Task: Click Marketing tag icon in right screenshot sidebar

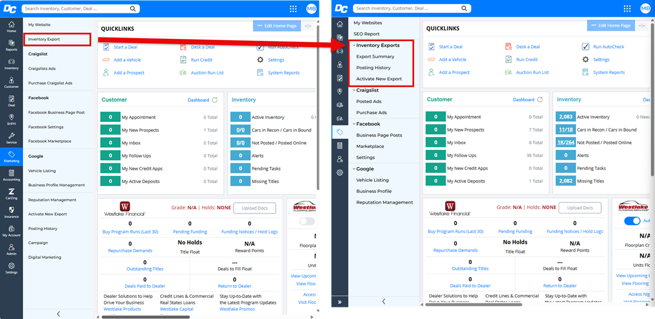Action: 340,132
